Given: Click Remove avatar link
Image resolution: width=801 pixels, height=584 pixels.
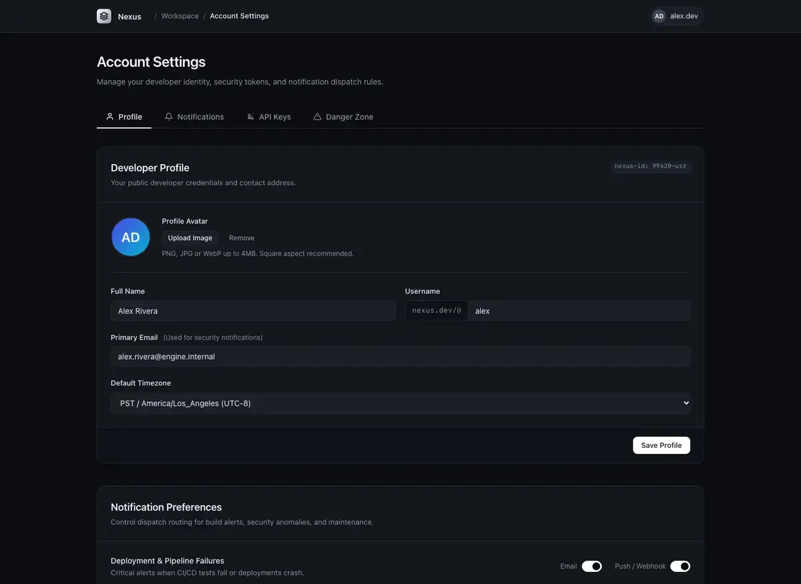Looking at the screenshot, I should pyautogui.click(x=242, y=238).
